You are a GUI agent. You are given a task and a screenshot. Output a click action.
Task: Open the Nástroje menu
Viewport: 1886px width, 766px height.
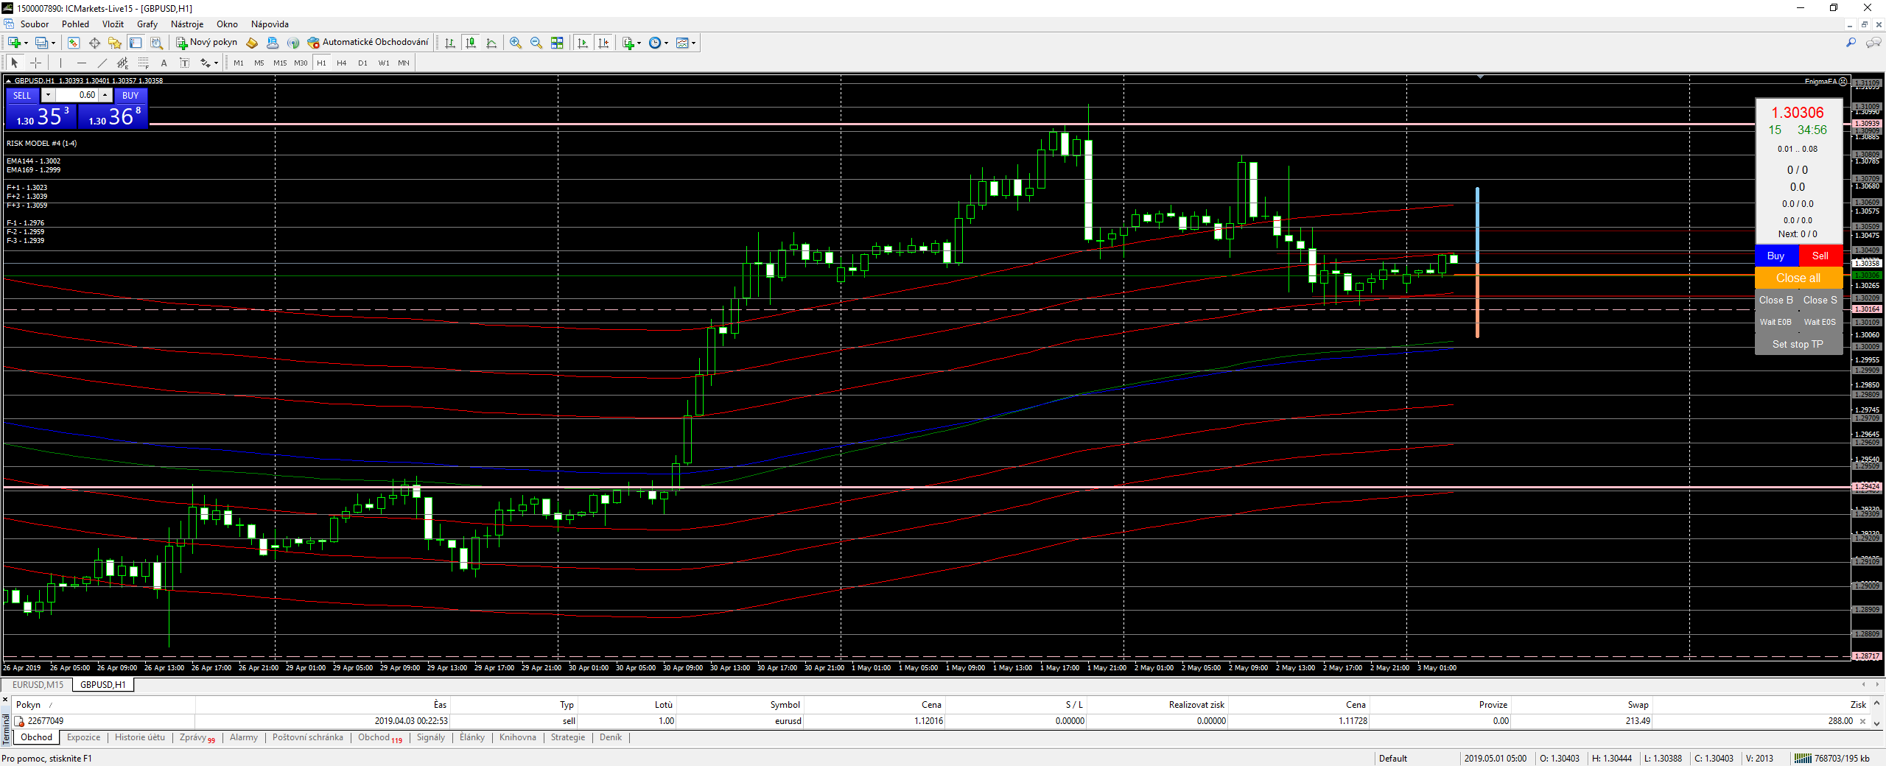[186, 24]
